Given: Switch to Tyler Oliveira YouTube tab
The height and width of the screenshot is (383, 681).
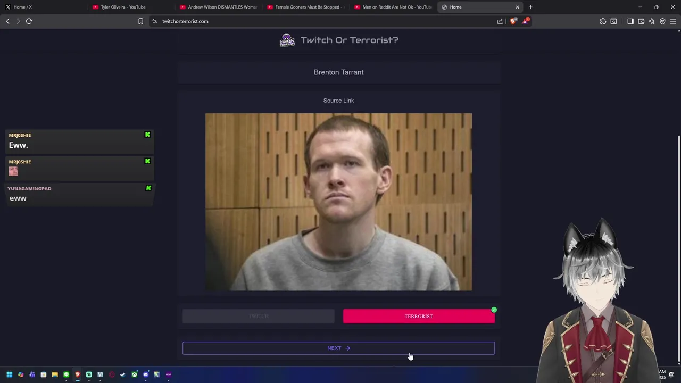Looking at the screenshot, I should click(x=130, y=7).
